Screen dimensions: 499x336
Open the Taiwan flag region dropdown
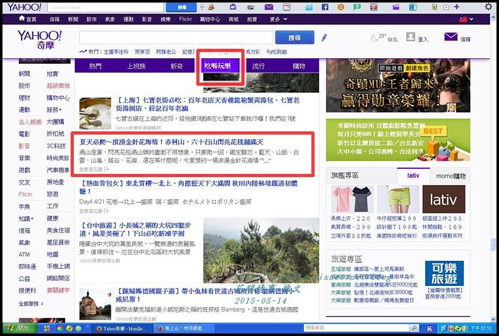point(466,19)
